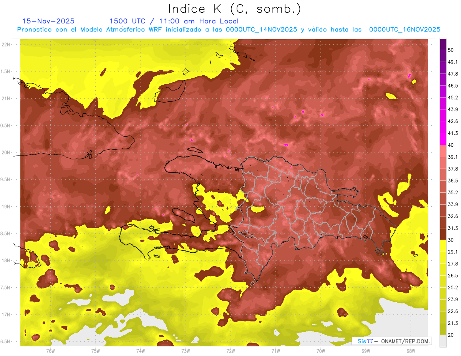Image resolution: width=461 pixels, height=356 pixels.
Task: Click the yellow swatch between 29.1 and 30
Action: tap(443, 246)
